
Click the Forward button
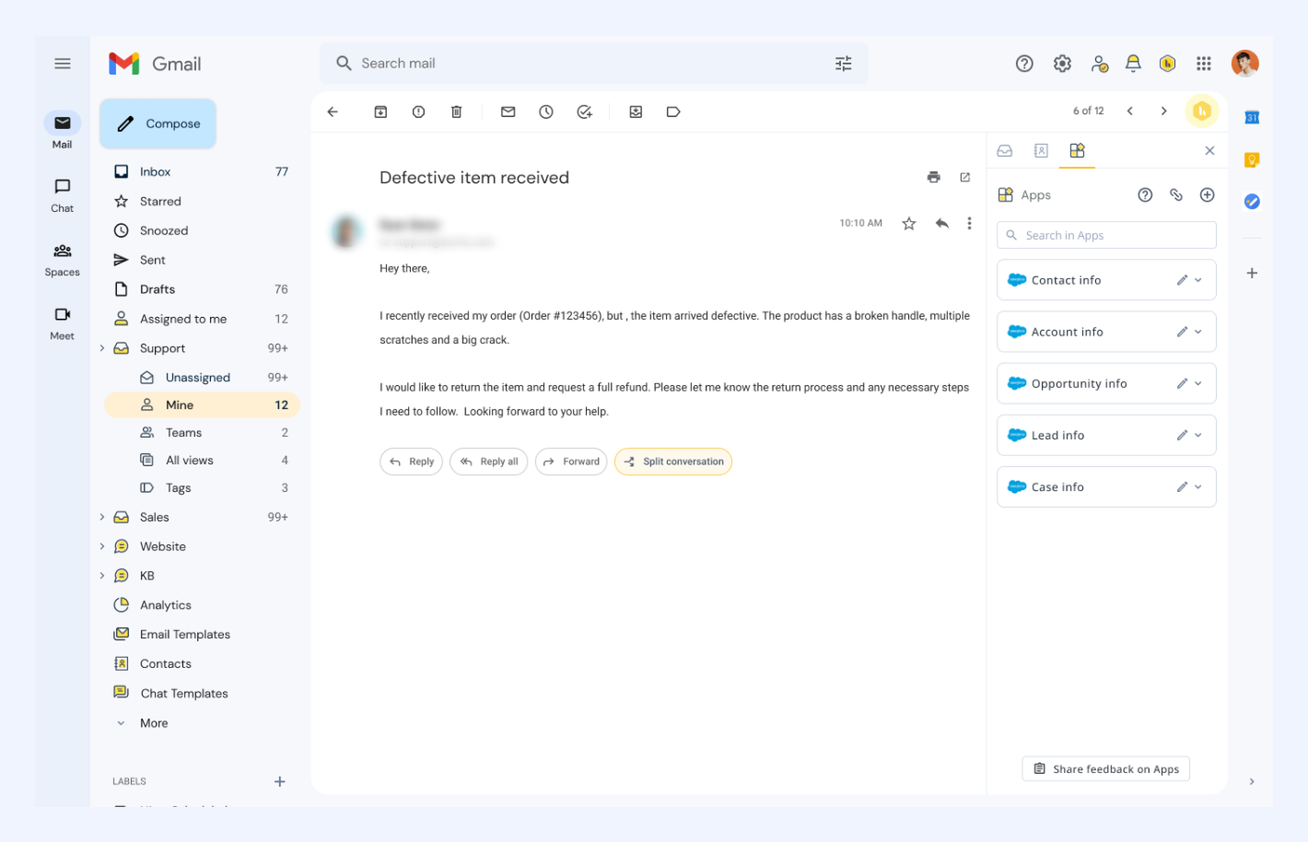(x=571, y=462)
